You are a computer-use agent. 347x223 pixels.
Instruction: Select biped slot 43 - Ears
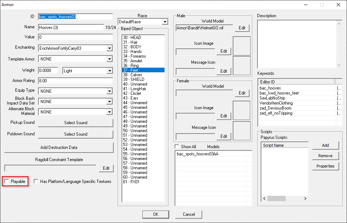click(x=143, y=98)
